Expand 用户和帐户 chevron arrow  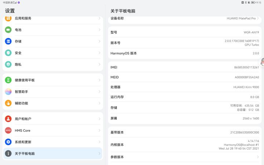point(99,119)
